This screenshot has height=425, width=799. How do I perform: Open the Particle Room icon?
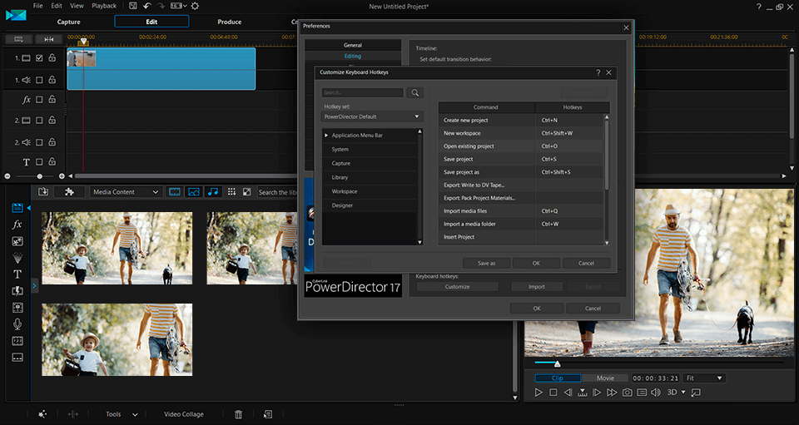(17, 258)
